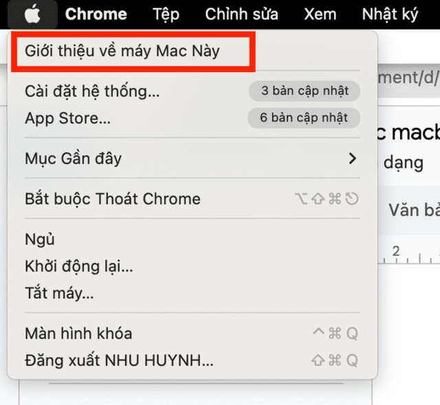Choose Mục Gần đây entry

[192, 159]
